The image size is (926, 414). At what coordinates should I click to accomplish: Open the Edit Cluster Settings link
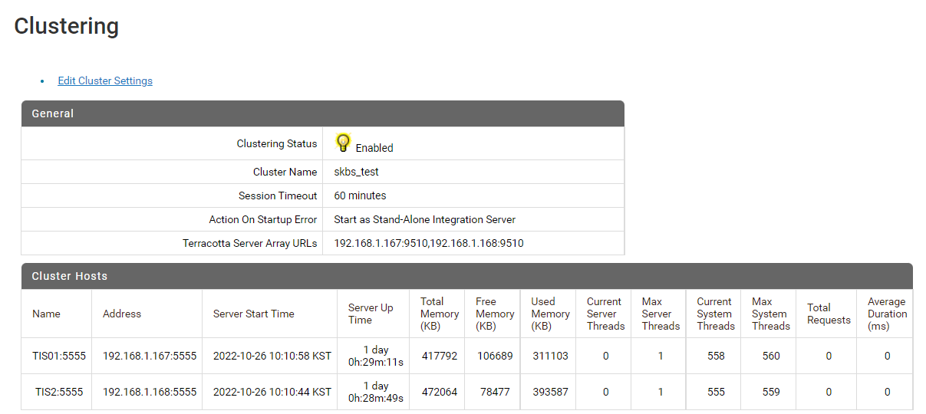[105, 80]
